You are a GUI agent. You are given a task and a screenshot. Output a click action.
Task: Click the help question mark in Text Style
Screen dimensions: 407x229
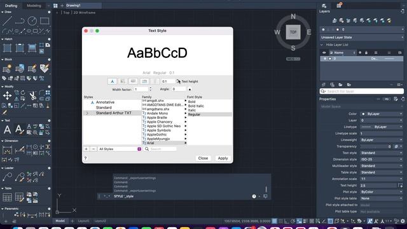[x=85, y=158]
